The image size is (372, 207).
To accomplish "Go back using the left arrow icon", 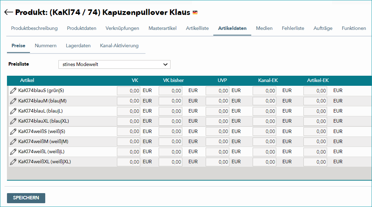I will click(9, 12).
